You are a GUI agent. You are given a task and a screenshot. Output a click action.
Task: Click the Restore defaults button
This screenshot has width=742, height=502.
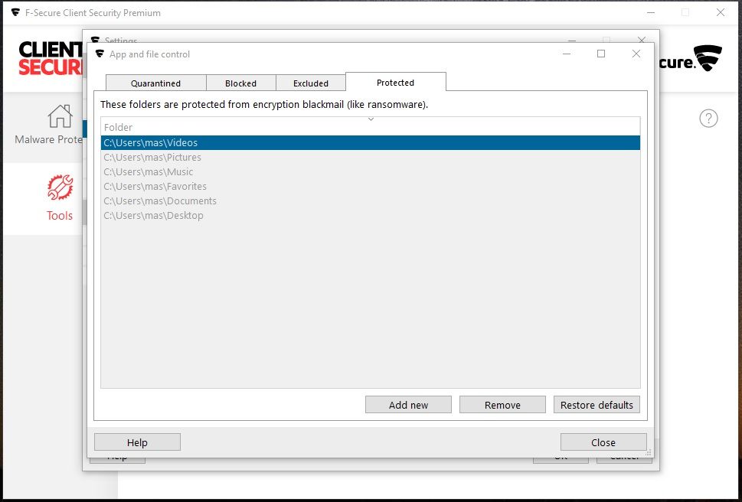pyautogui.click(x=597, y=405)
